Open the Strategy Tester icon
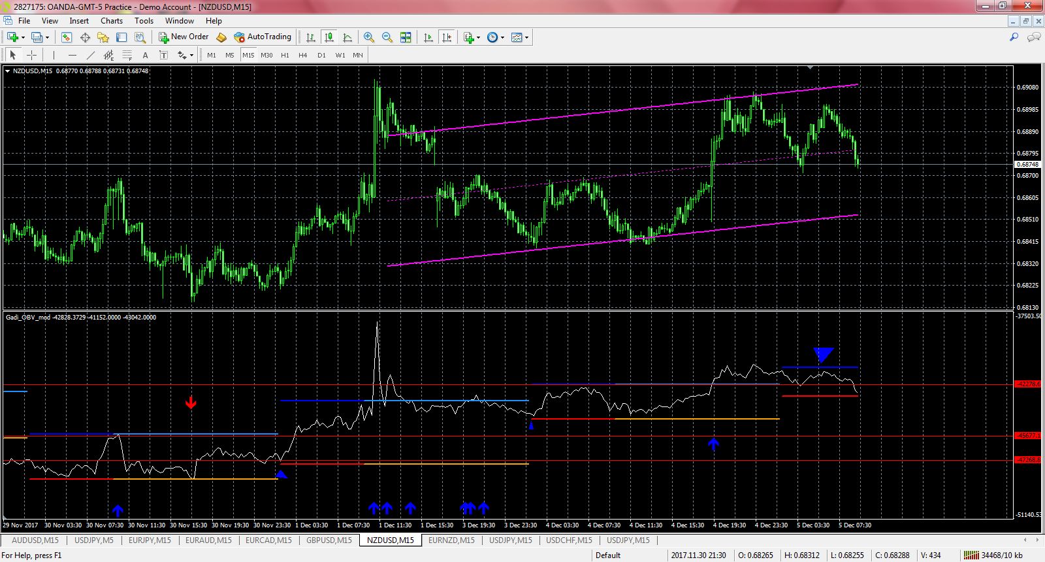The height and width of the screenshot is (562, 1045). click(x=140, y=37)
